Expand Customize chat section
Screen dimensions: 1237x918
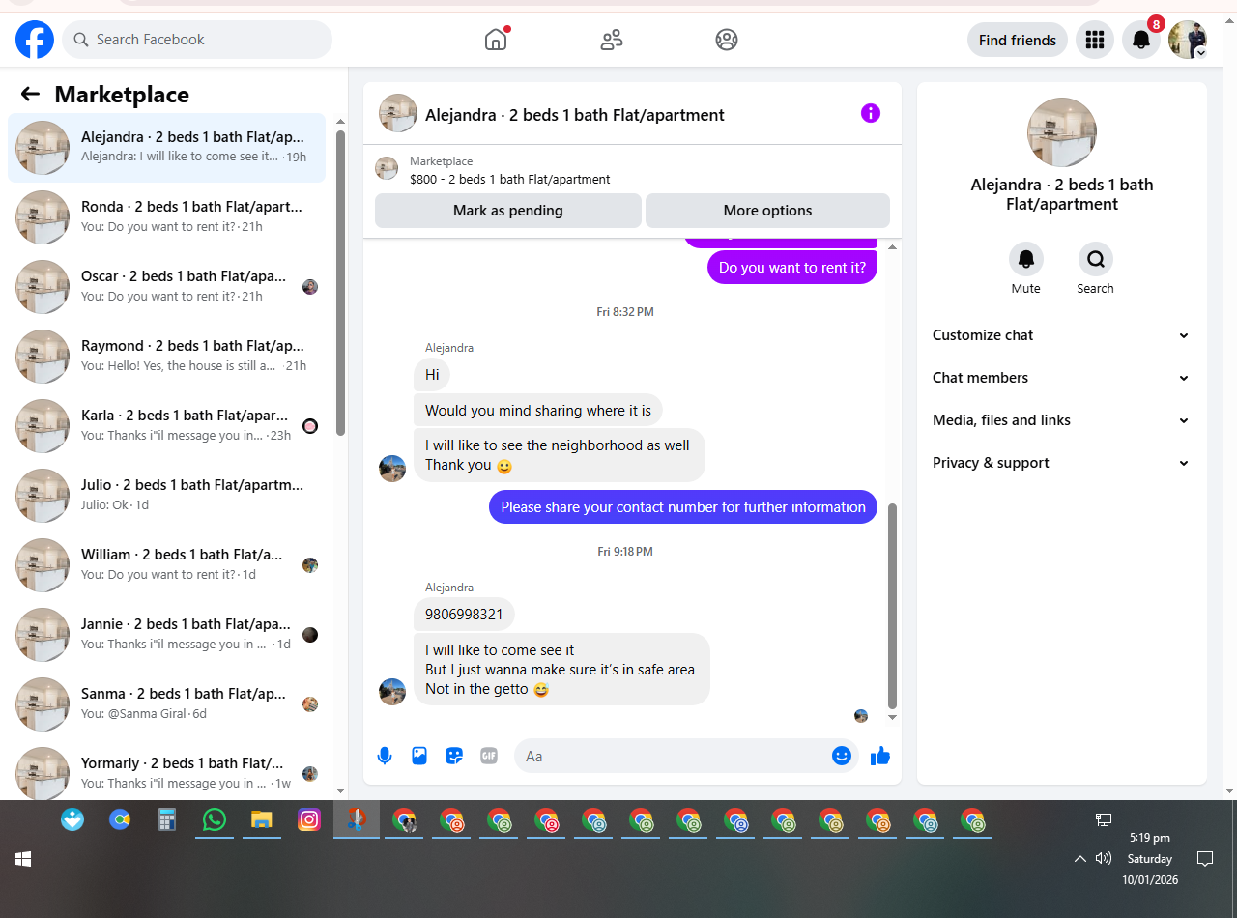[x=1061, y=335]
